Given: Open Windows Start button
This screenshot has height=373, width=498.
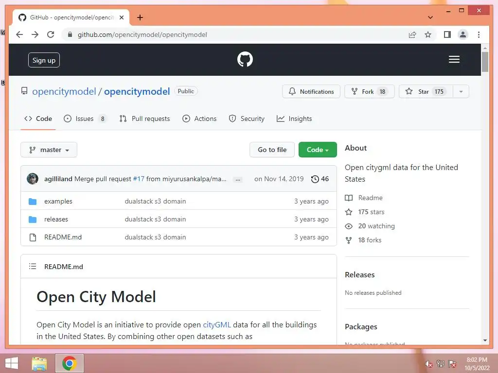Looking at the screenshot, I should point(12,363).
